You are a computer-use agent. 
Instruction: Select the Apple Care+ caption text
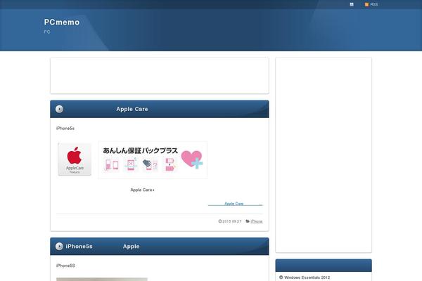[142, 190]
